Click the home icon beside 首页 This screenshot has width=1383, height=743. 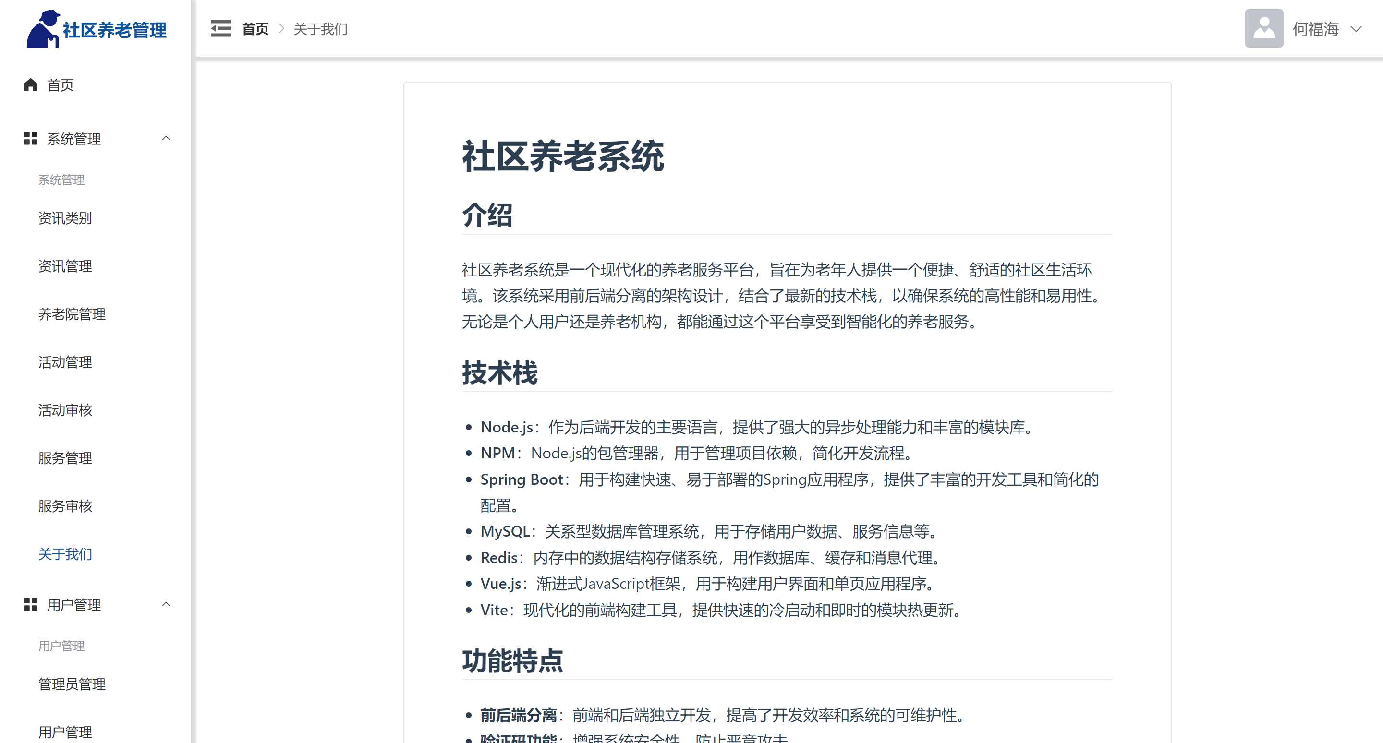pyautogui.click(x=31, y=85)
